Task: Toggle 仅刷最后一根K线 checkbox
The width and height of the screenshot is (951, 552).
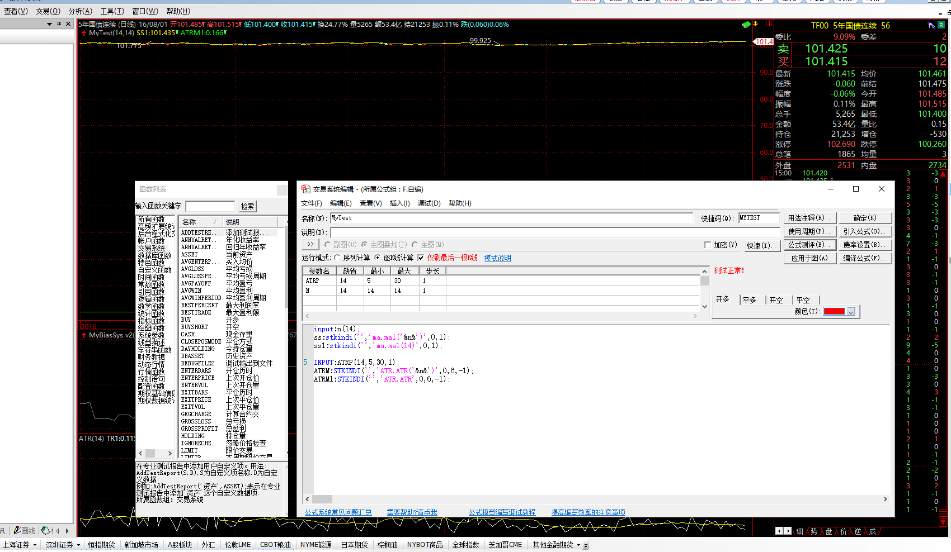Action: click(421, 258)
